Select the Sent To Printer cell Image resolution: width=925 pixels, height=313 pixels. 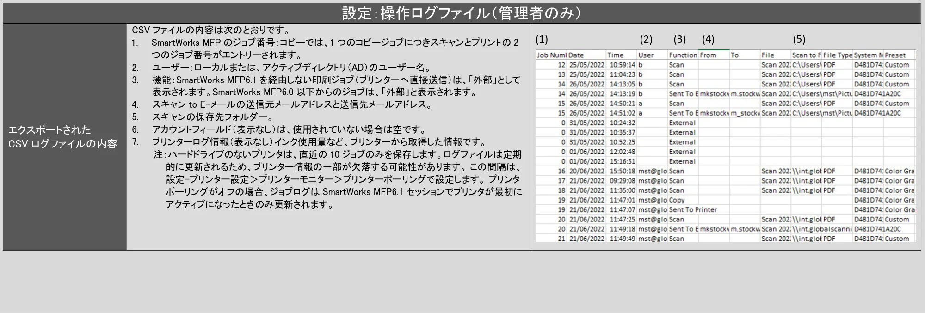coord(693,209)
